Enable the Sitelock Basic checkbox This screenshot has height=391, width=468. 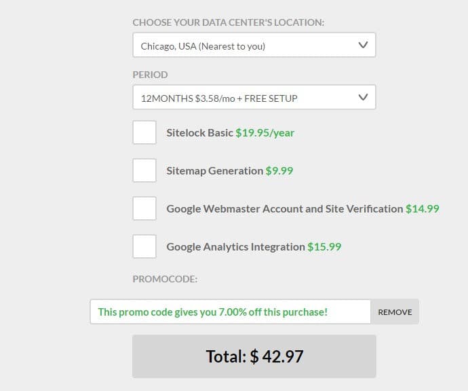(144, 132)
